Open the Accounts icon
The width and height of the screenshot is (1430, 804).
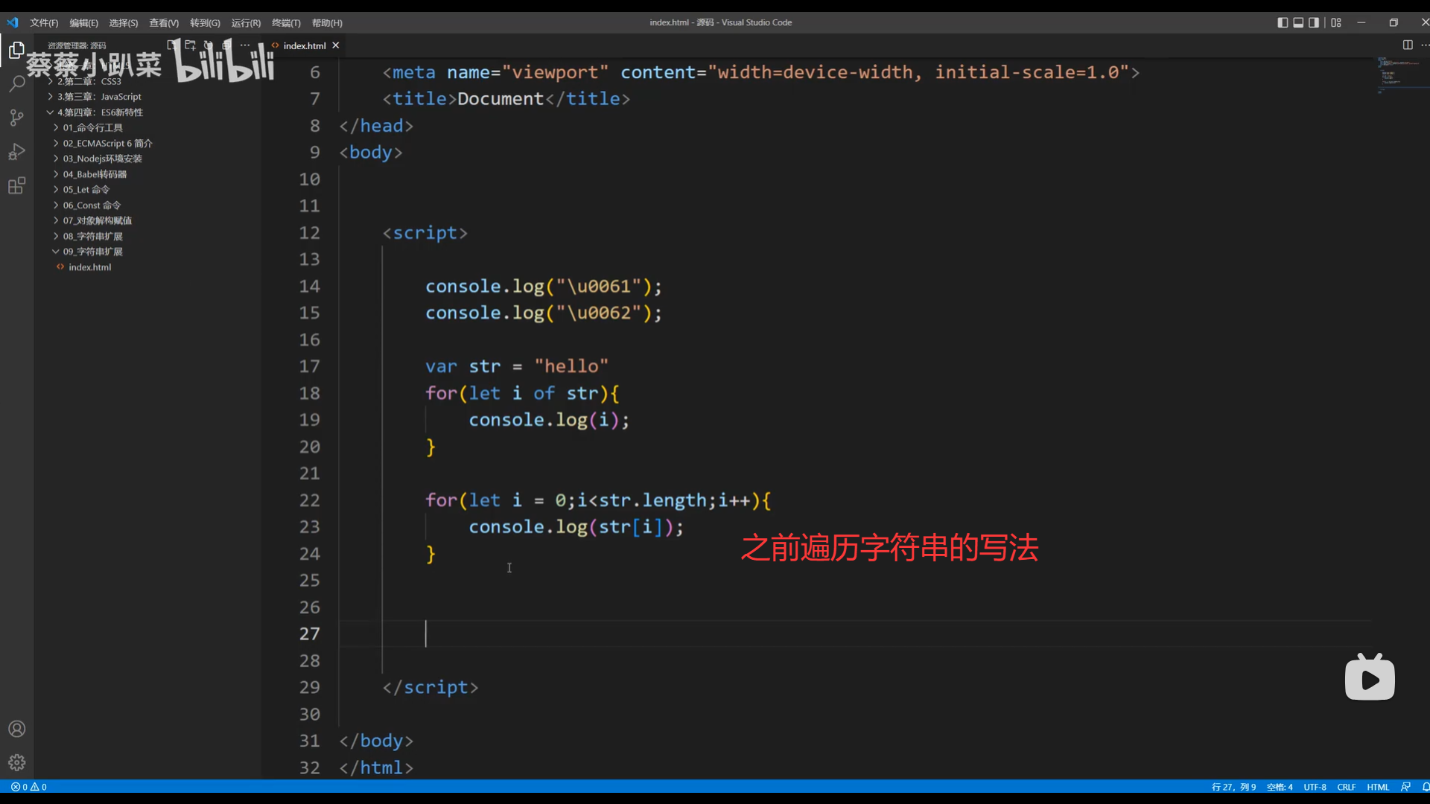16,729
